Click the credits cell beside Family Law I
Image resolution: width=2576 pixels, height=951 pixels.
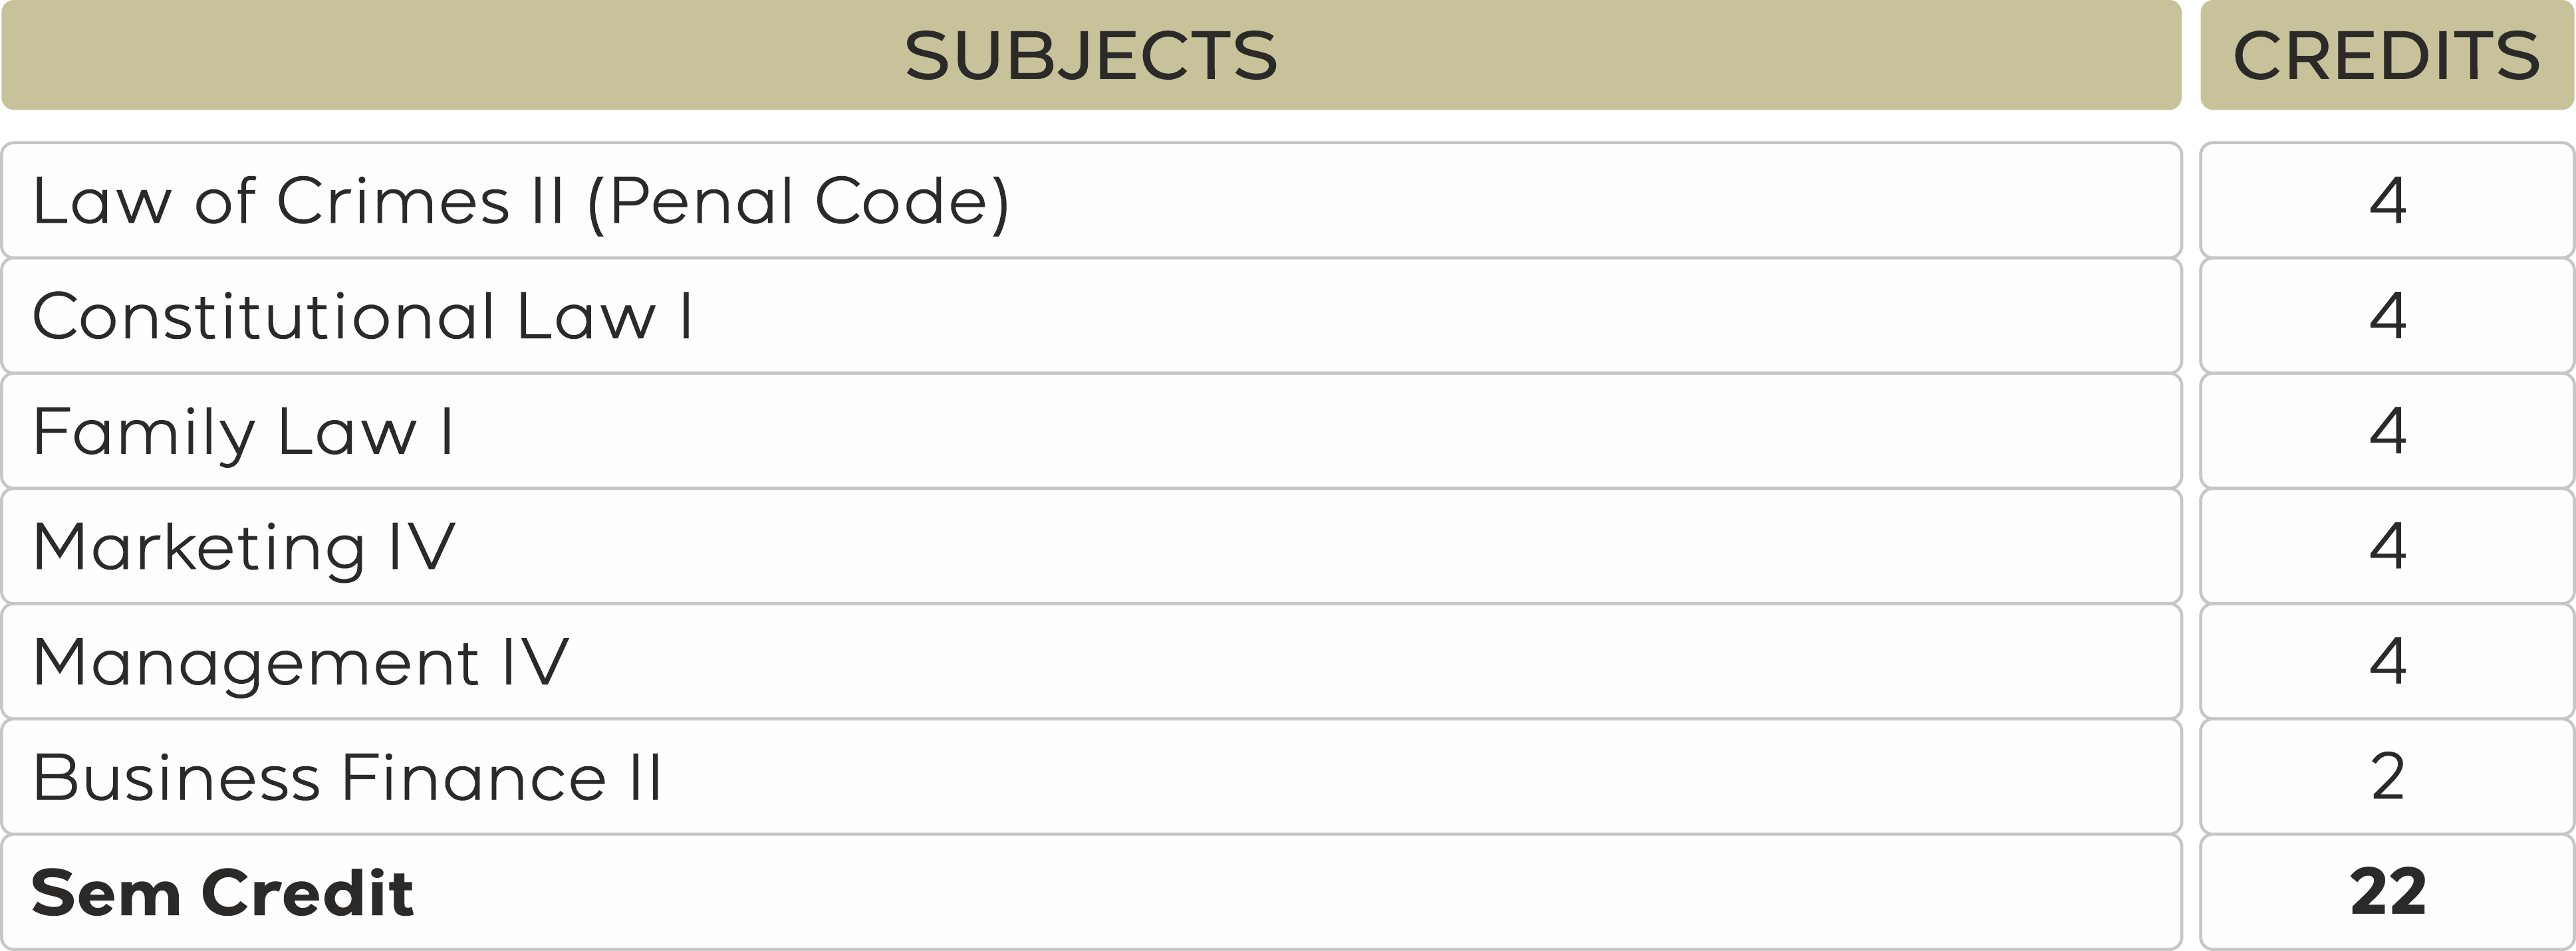(2387, 431)
